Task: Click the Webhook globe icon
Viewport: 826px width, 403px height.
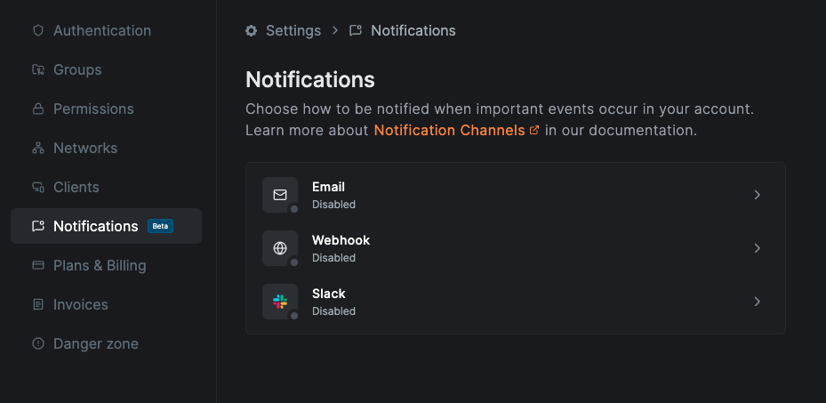Action: (x=280, y=248)
